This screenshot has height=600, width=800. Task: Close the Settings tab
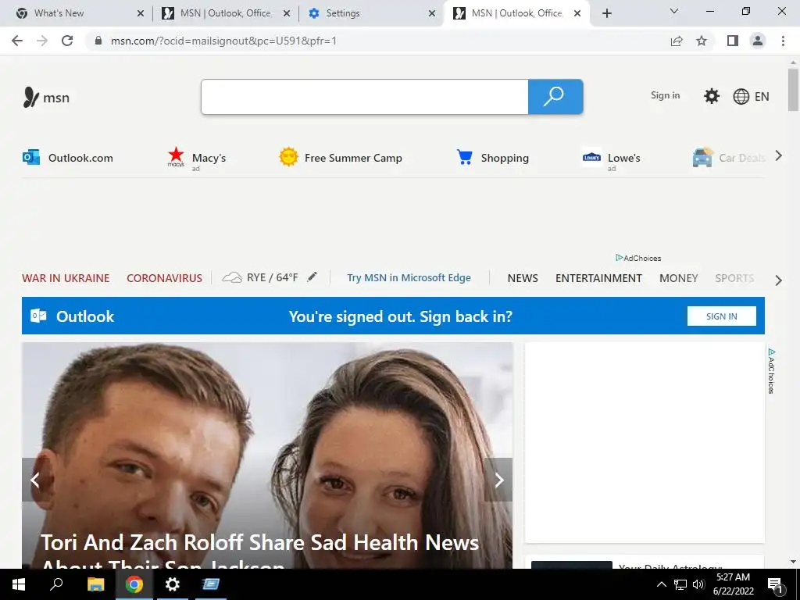431,14
